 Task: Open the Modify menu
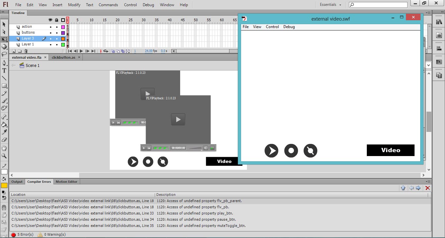pos(74,5)
